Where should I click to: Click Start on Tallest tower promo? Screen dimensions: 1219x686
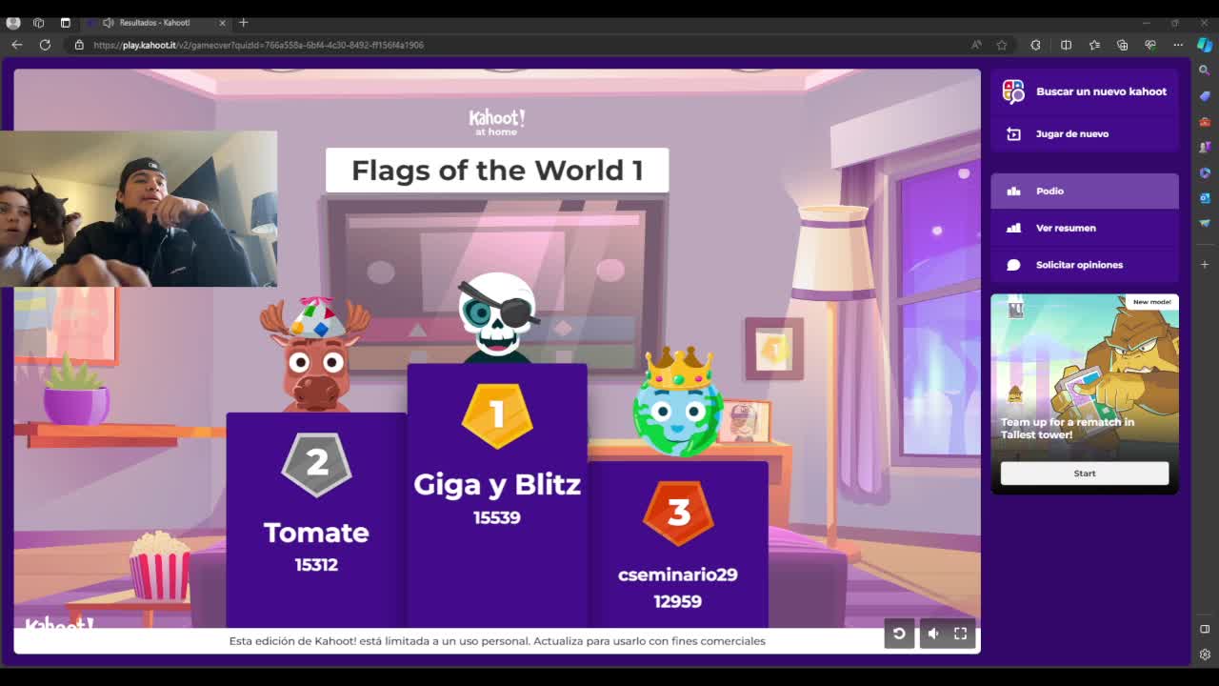(x=1085, y=474)
